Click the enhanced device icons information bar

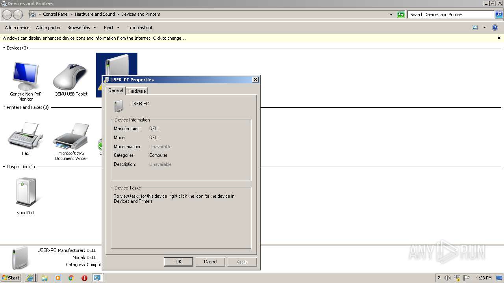[x=252, y=38]
